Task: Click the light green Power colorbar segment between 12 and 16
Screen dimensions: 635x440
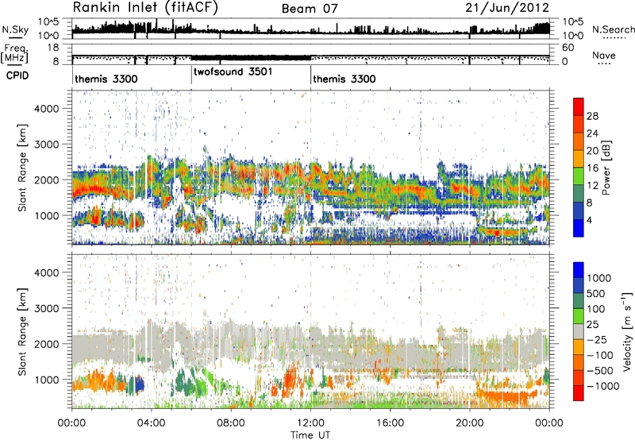Action: 579,176
